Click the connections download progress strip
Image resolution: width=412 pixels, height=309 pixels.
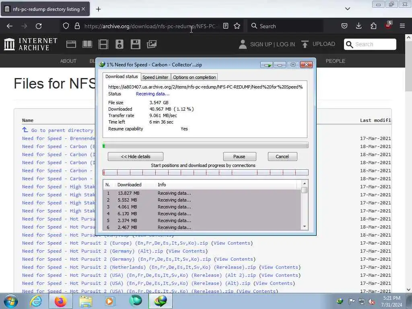coord(206,172)
